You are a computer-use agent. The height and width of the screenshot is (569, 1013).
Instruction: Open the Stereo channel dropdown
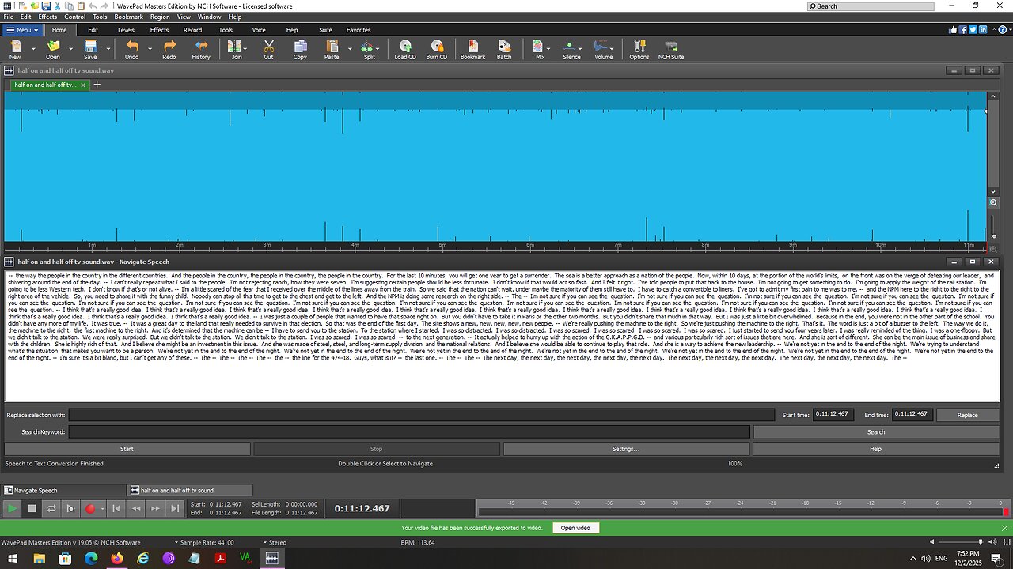click(274, 543)
